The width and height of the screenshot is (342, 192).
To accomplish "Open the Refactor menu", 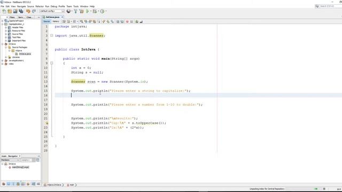I will [40, 6].
